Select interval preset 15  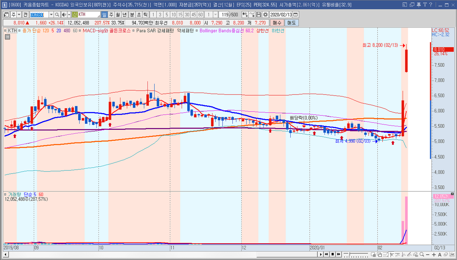click(x=180, y=15)
